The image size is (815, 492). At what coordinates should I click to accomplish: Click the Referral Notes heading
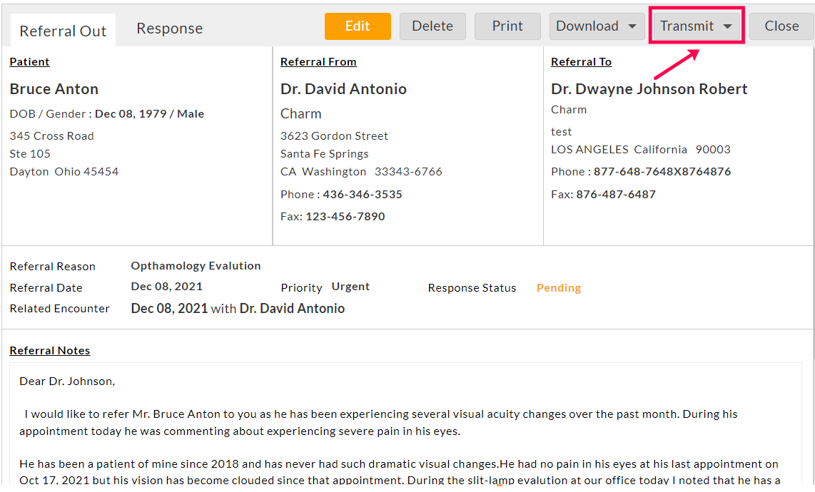[x=50, y=351]
